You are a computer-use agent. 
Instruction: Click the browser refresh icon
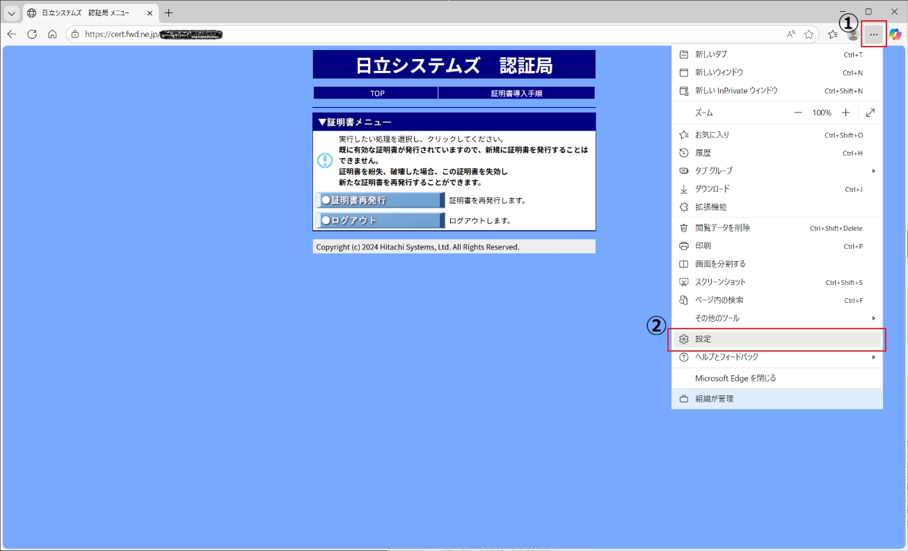coord(32,34)
